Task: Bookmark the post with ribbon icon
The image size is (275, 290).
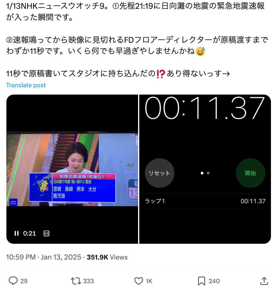Action: pos(201,281)
